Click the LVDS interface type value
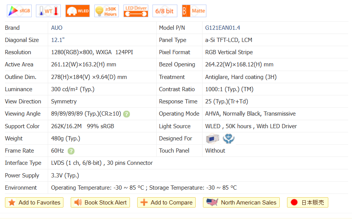Screen dimensions: 352x219 pos(102,163)
